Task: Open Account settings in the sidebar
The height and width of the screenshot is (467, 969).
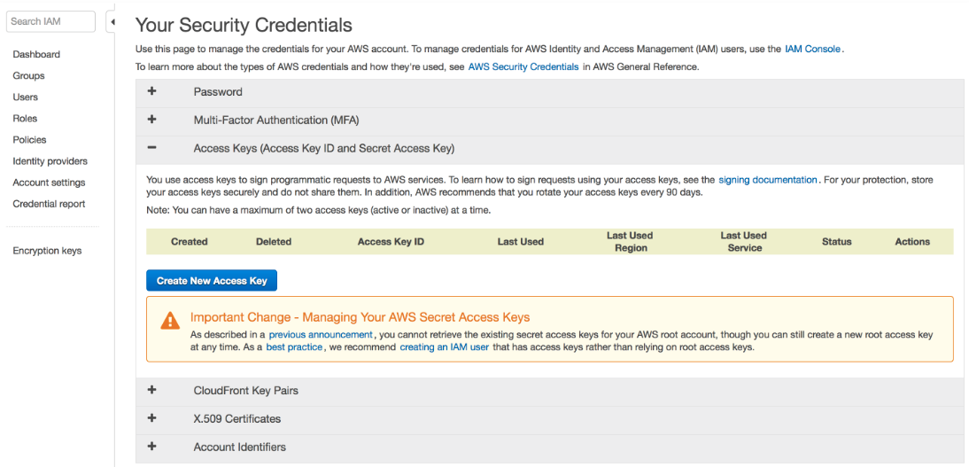Action: 49,183
